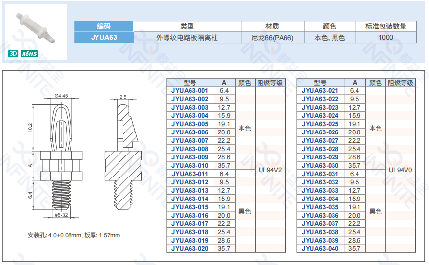Select the JYUA63 code cell
Image resolution: width=429 pixels, height=265 pixels.
[104, 37]
